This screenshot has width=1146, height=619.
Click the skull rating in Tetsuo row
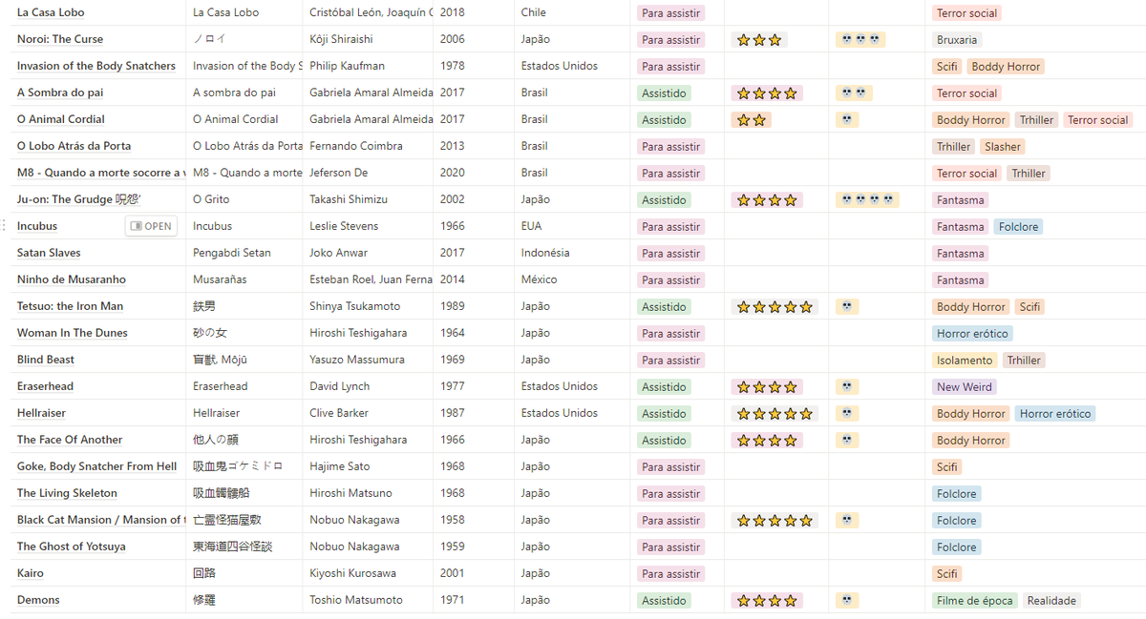pos(847,307)
